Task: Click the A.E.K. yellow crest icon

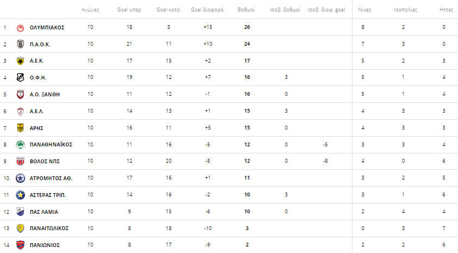Action: pos(20,61)
